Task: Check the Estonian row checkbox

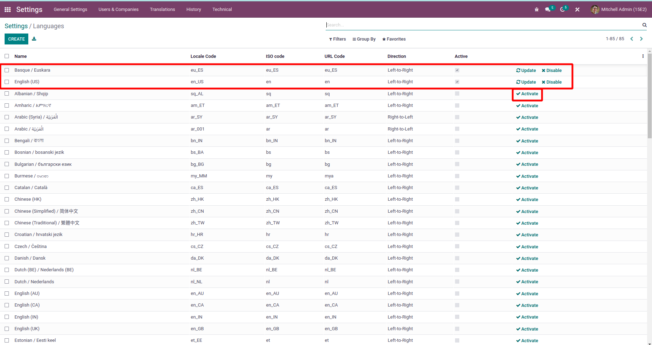Action: pos(7,340)
